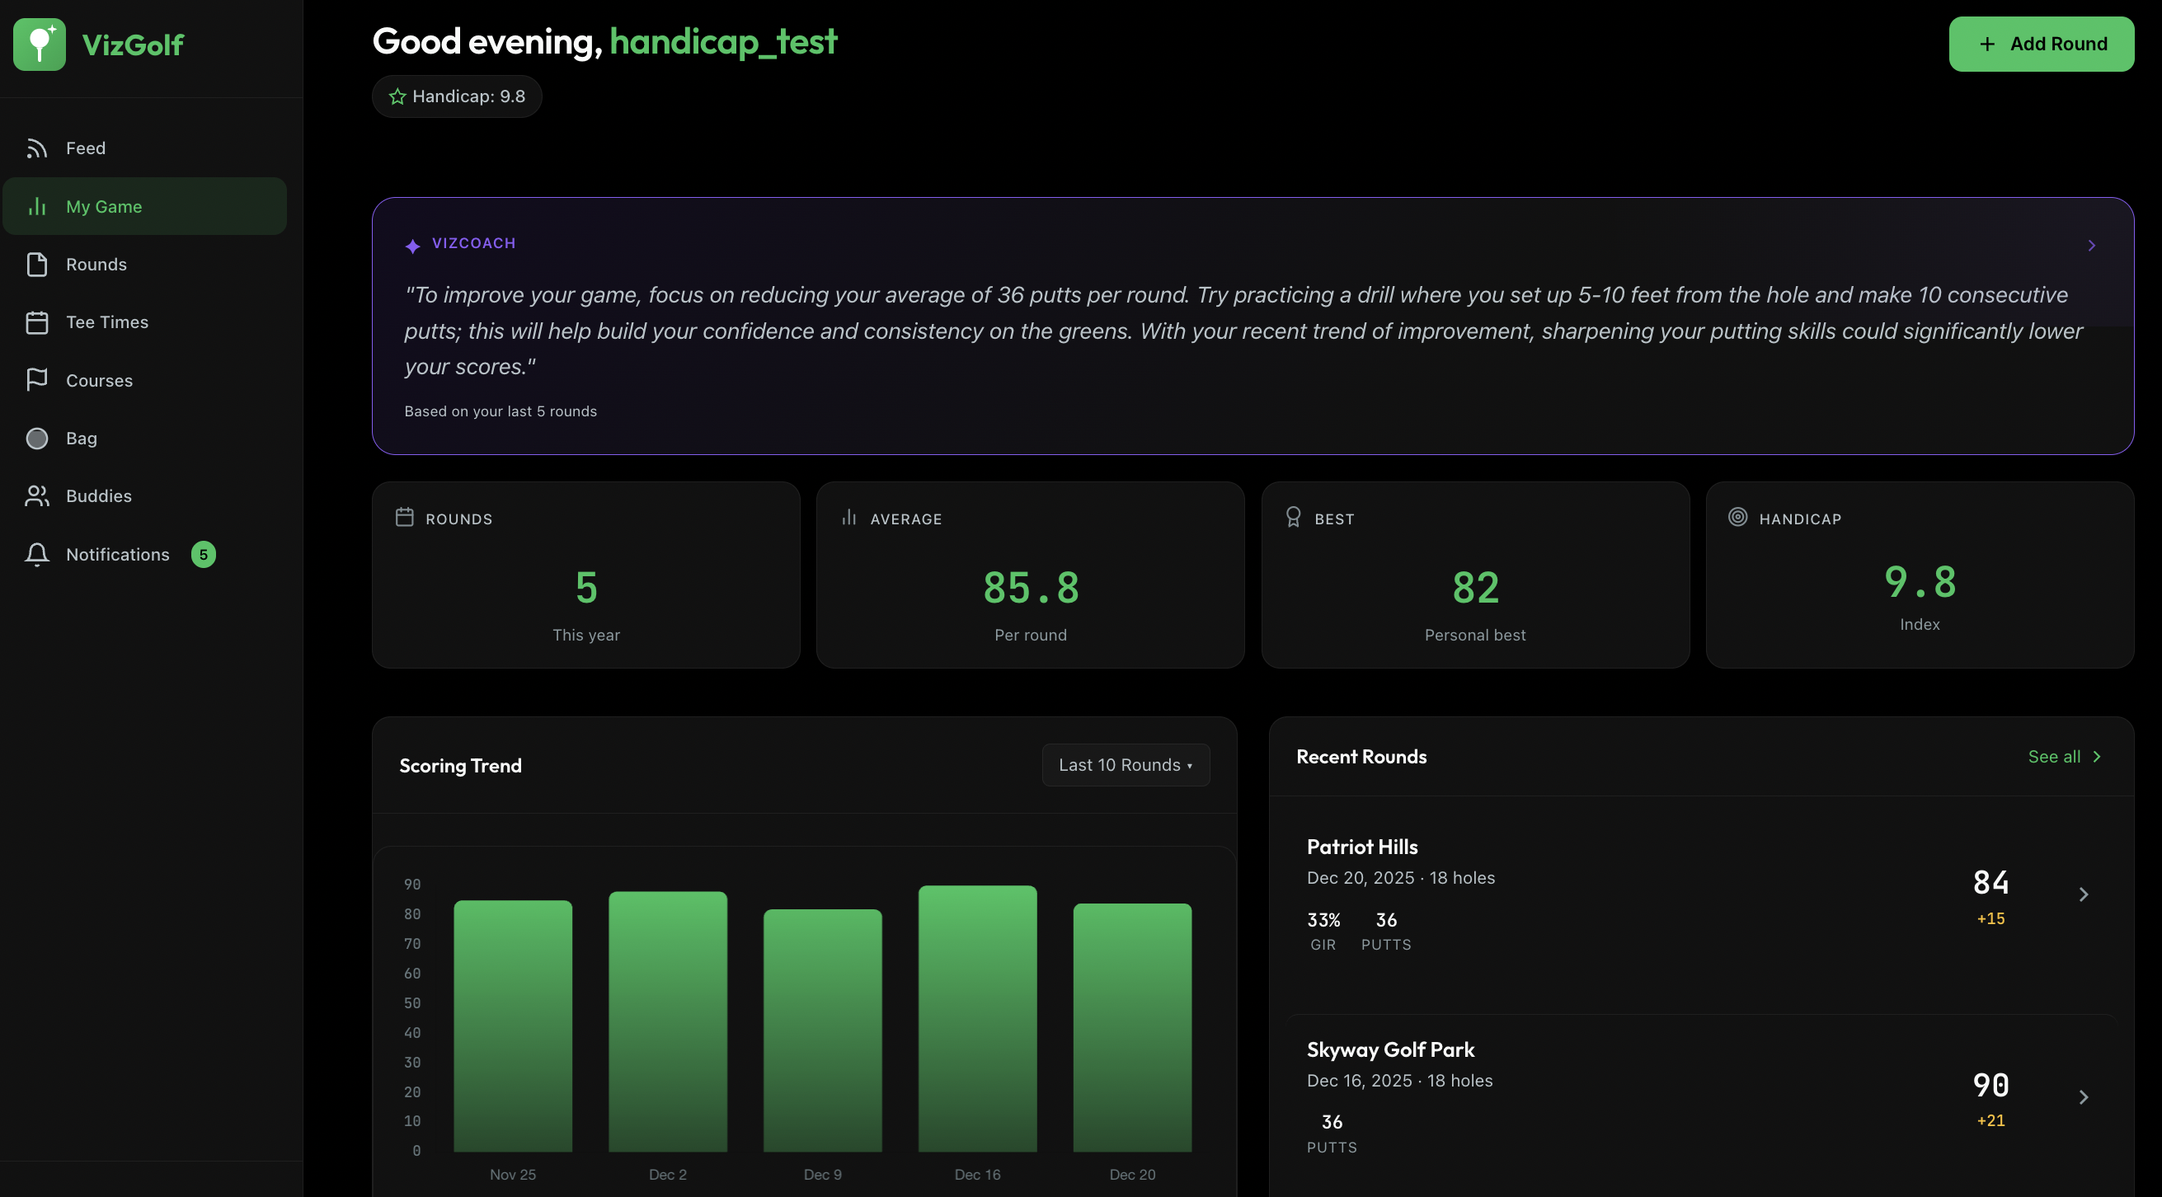The width and height of the screenshot is (2162, 1197).
Task: Click the Tee Times calendar icon
Action: (37, 322)
